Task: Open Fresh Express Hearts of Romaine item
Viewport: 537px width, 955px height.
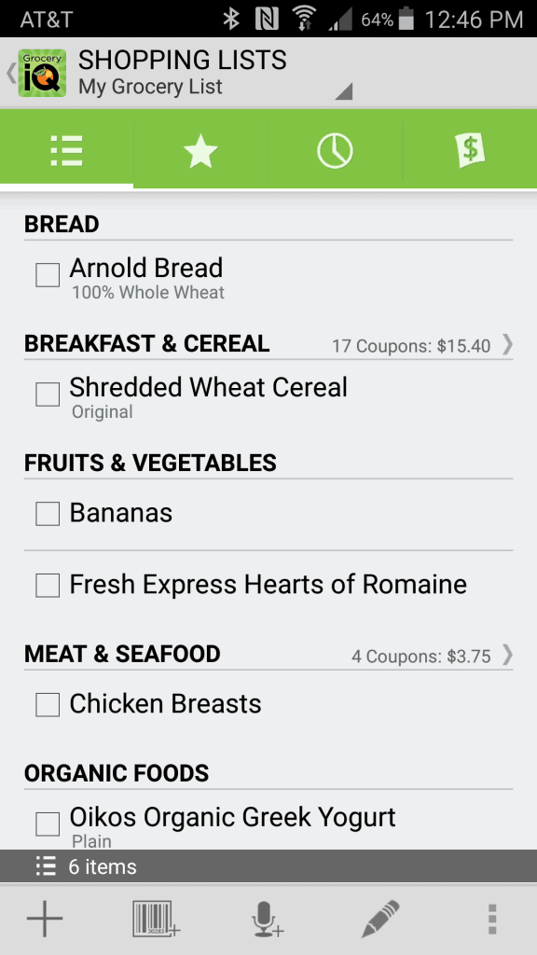Action: pos(268,586)
